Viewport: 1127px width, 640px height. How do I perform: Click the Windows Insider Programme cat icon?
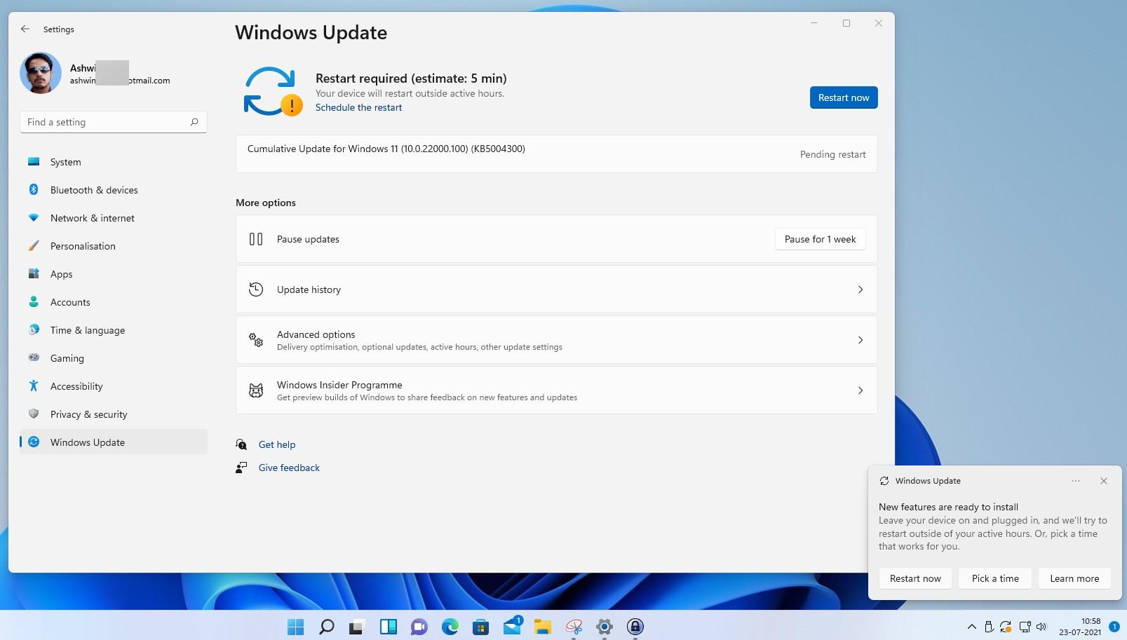[256, 390]
